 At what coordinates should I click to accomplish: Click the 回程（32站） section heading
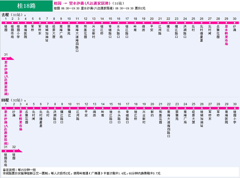tap(14, 100)
